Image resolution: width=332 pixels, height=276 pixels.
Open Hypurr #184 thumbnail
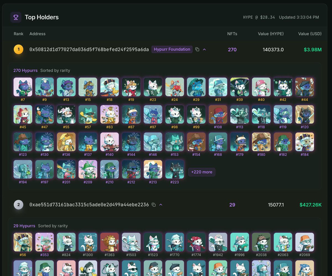305,142
